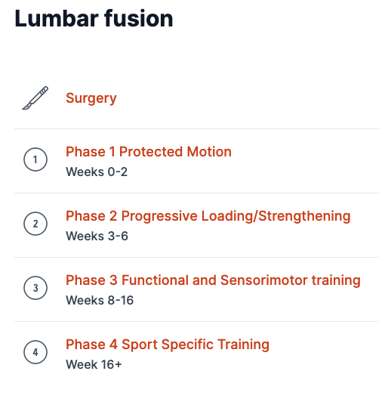Click the divider line under the Surgery row

click(x=196, y=128)
